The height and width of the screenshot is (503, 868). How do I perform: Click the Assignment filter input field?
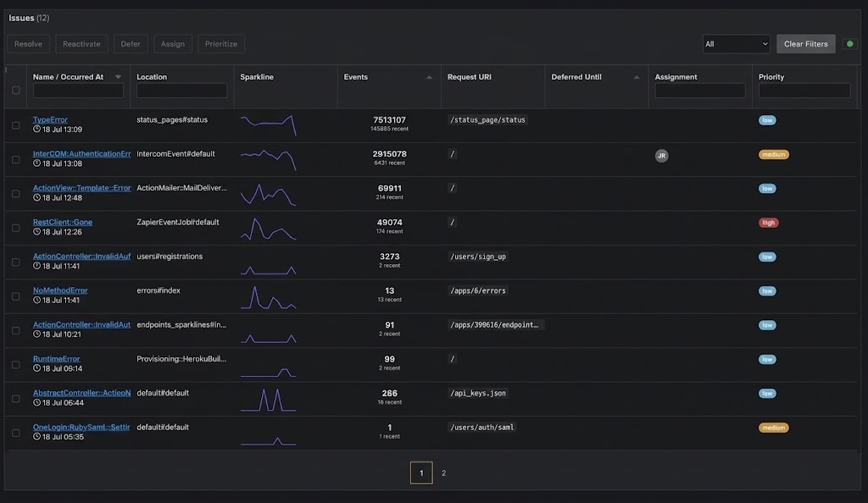click(699, 91)
